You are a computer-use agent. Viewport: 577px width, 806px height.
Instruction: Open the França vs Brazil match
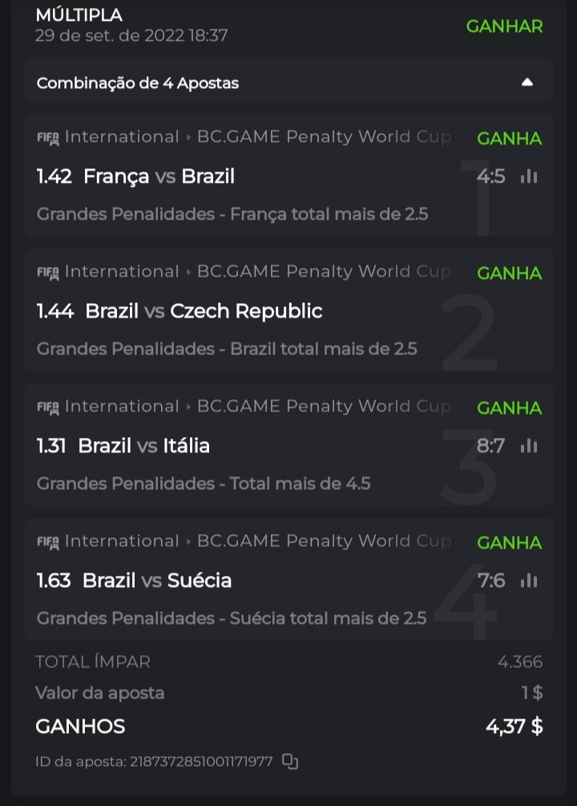159,176
